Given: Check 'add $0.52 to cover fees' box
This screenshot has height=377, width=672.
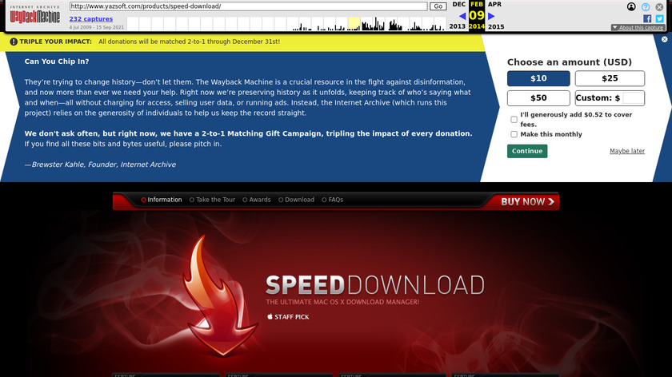Looking at the screenshot, I should tap(514, 119).
